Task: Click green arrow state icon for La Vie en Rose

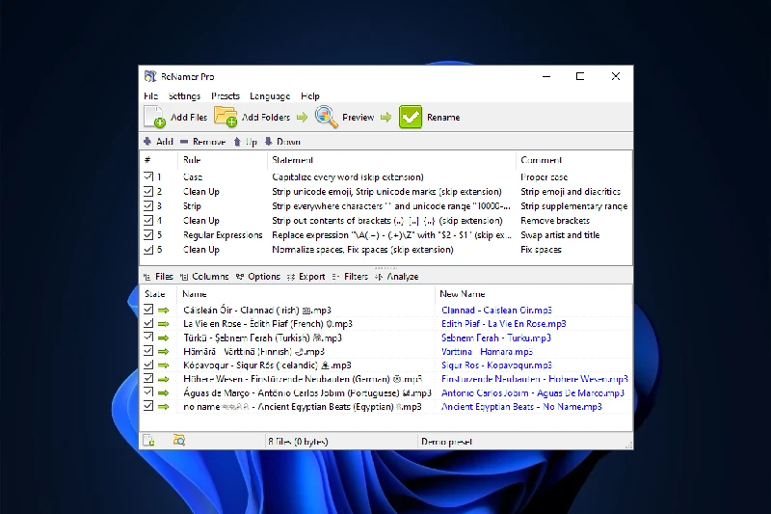Action: (163, 324)
